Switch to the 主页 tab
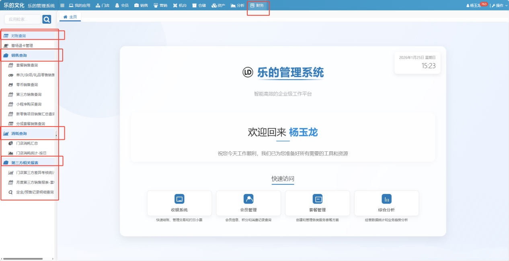509x261 pixels. click(70, 17)
